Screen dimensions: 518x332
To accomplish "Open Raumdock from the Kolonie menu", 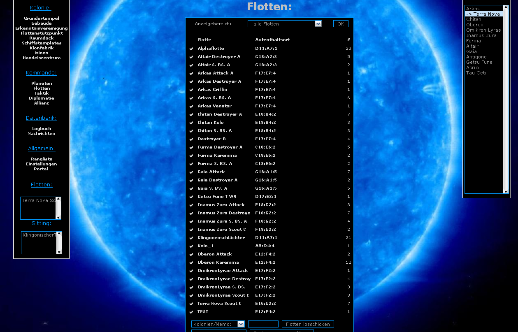I will tap(42, 38).
